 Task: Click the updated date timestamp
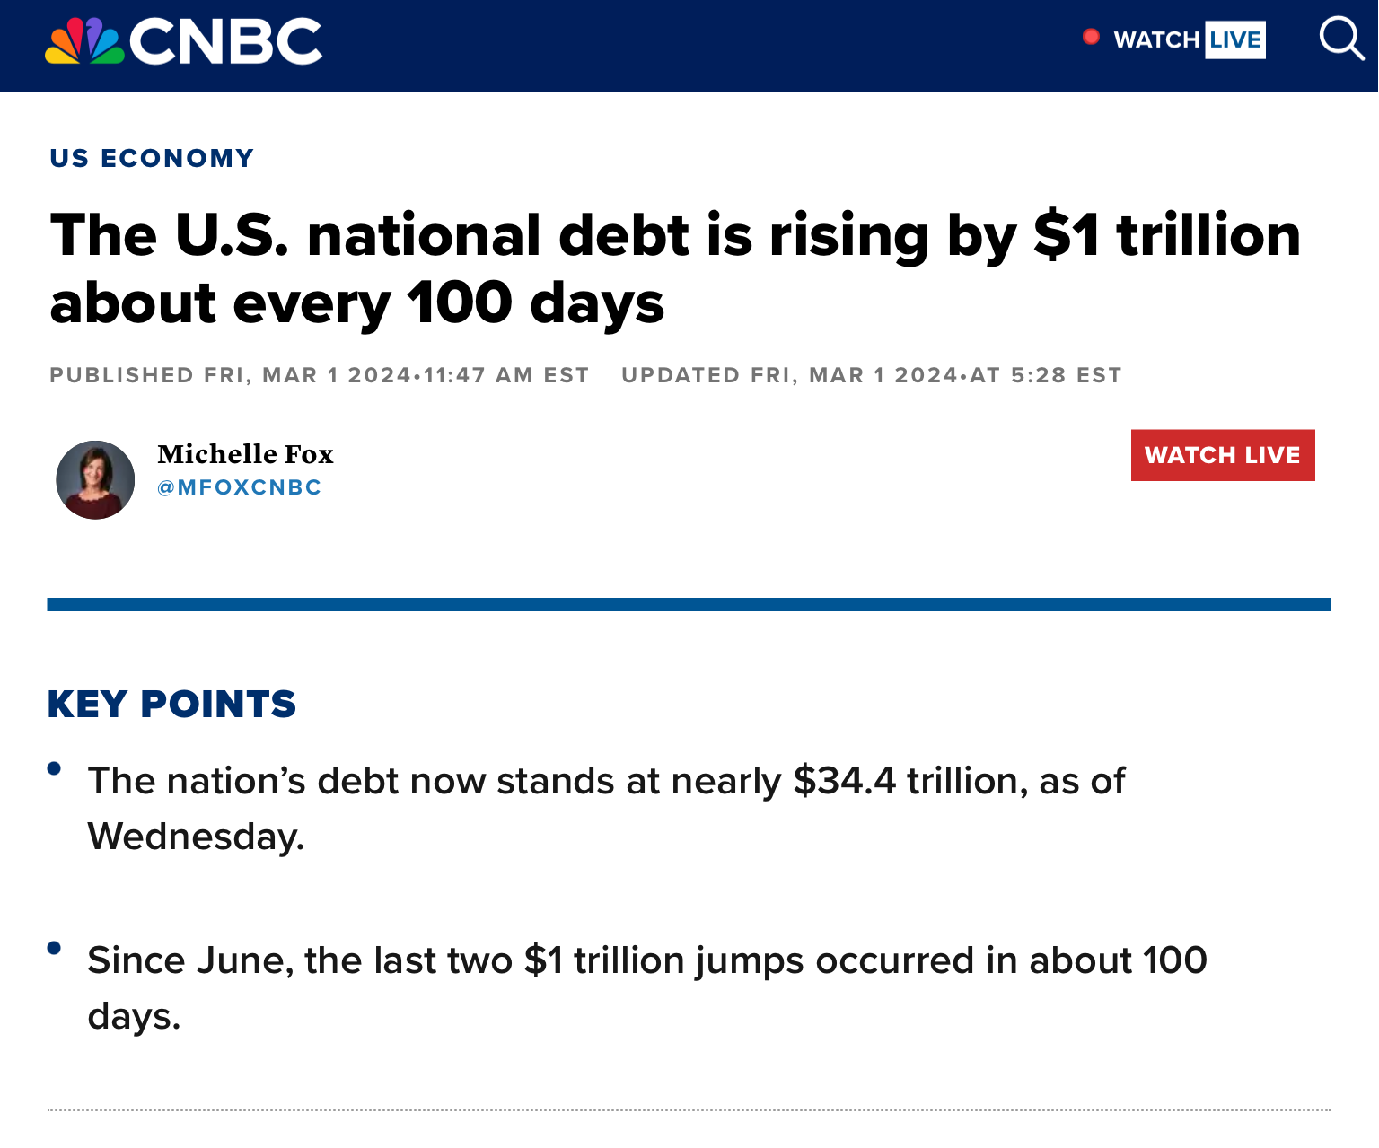point(871,375)
